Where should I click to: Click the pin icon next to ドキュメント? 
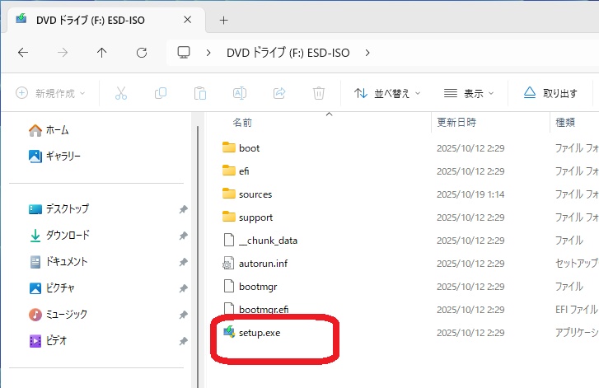184,262
